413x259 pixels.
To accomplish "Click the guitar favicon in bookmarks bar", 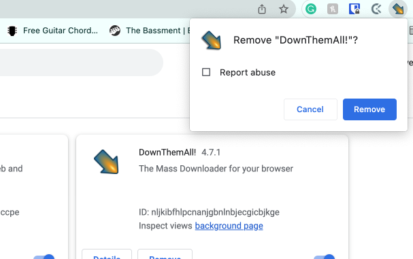I will coord(12,31).
